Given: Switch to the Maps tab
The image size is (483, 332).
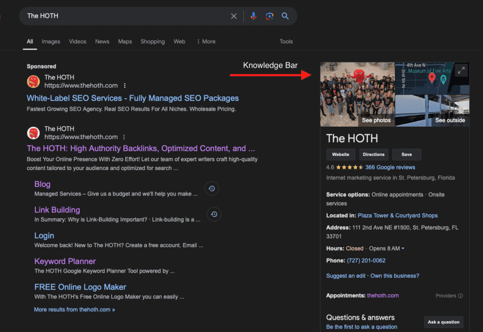Looking at the screenshot, I should (x=125, y=41).
